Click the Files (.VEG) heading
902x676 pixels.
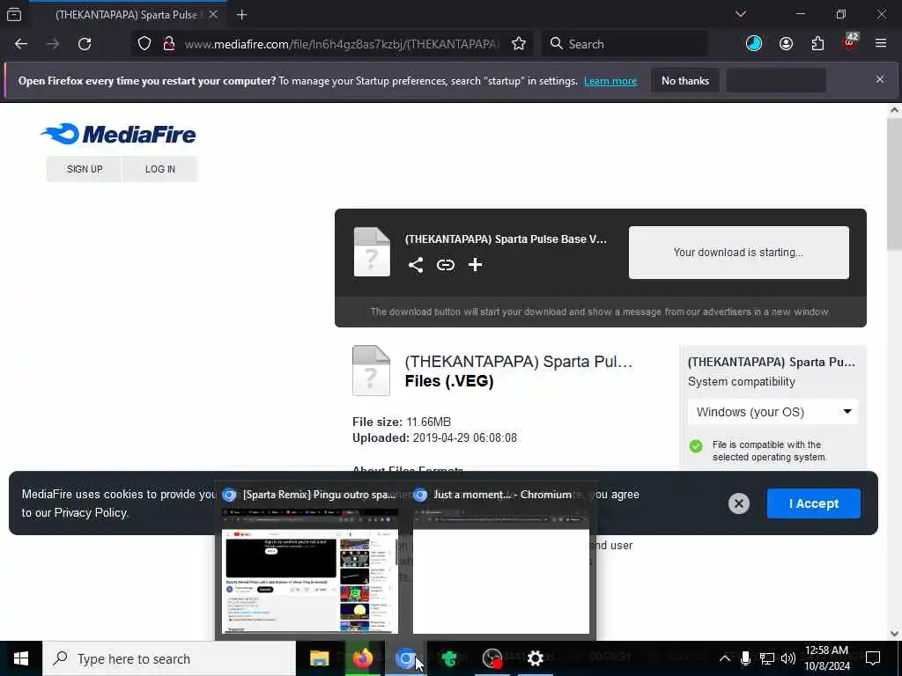coord(449,381)
